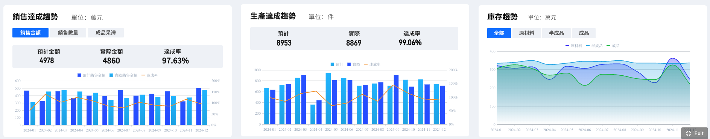Click the 庫存趨勢 panel title
This screenshot has width=710, height=139.
(502, 17)
